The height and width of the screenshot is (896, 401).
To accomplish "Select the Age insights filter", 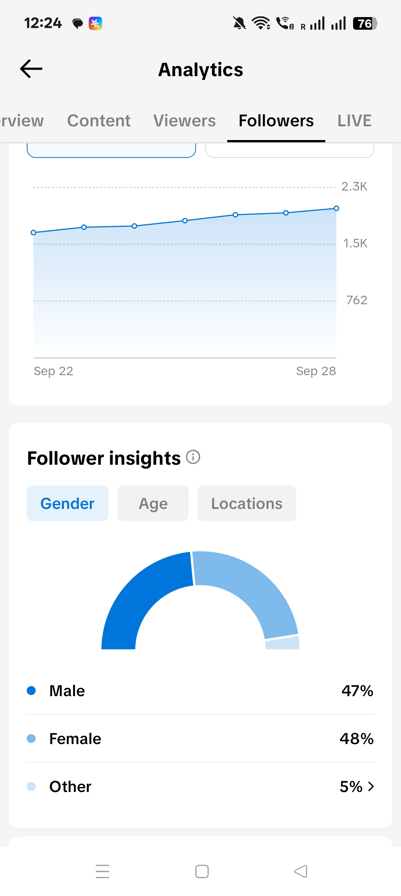I will (x=153, y=503).
